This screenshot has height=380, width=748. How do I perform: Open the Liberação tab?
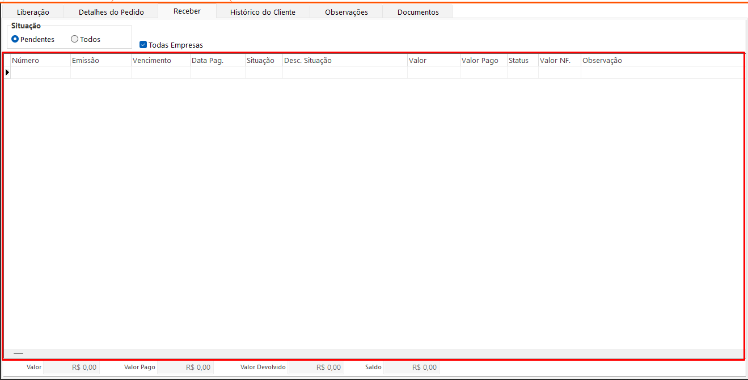pyautogui.click(x=33, y=12)
